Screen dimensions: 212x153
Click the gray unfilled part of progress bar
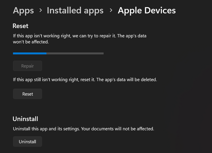(x=75, y=53)
